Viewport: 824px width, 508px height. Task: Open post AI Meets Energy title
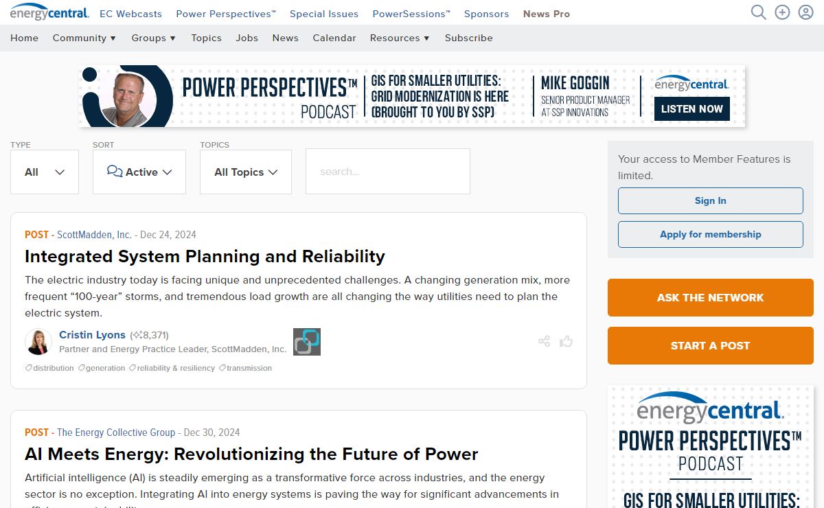pos(251,454)
